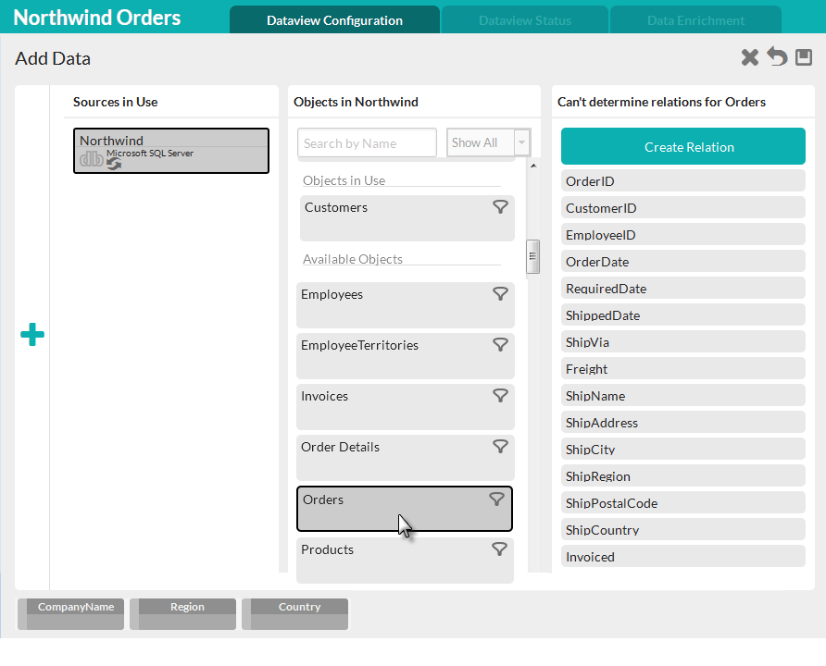Select the ShipCountry field
The image size is (826, 666).
(682, 530)
